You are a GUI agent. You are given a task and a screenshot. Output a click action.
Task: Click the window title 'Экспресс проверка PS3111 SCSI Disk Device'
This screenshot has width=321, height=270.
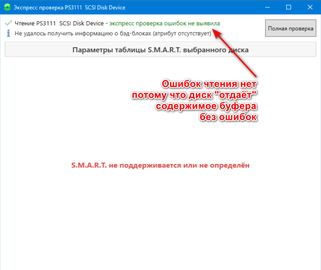(70, 8)
